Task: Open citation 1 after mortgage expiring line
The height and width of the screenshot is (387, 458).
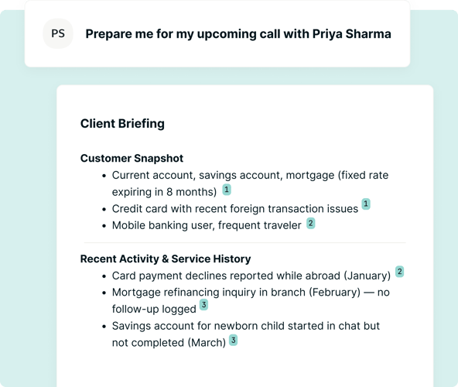Action: [x=227, y=190]
